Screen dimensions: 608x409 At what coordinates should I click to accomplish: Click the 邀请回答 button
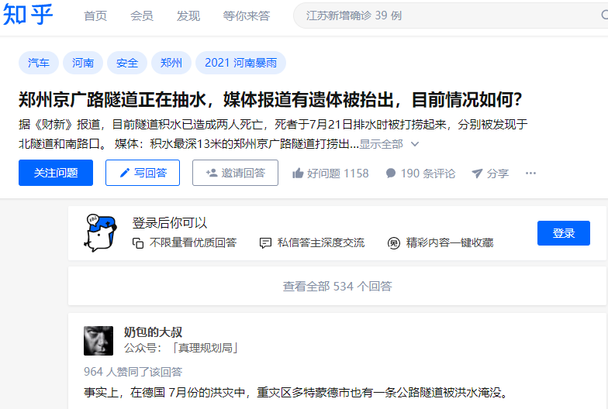coord(235,173)
